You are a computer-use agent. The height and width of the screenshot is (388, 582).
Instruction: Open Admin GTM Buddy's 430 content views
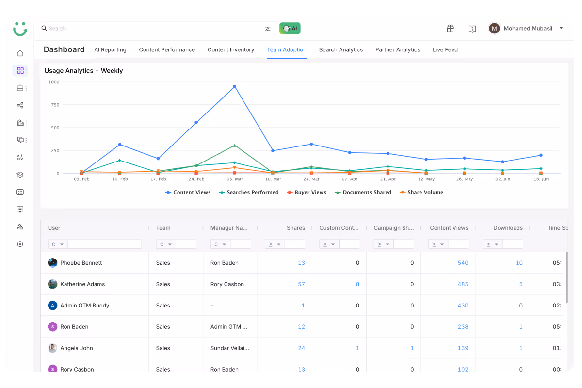[x=463, y=306]
